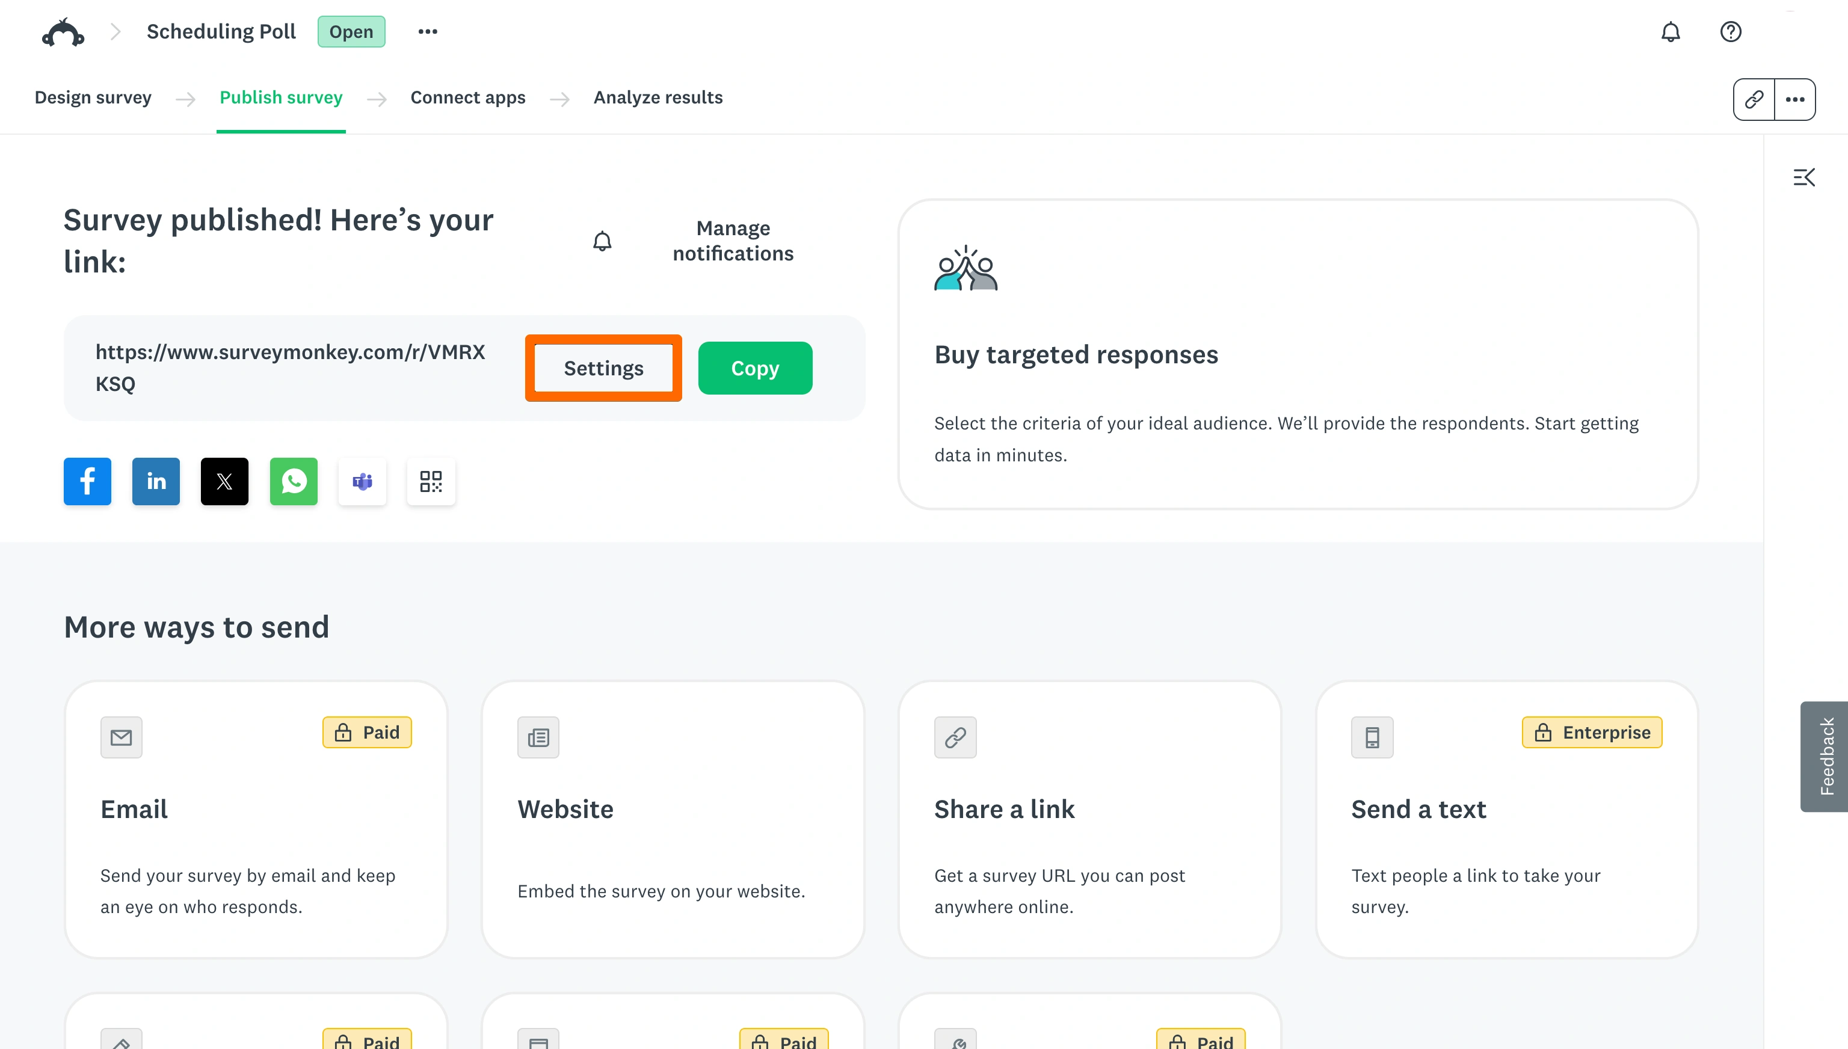Viewport: 1848px width, 1049px height.
Task: Select the Publish survey tab
Action: 281,97
